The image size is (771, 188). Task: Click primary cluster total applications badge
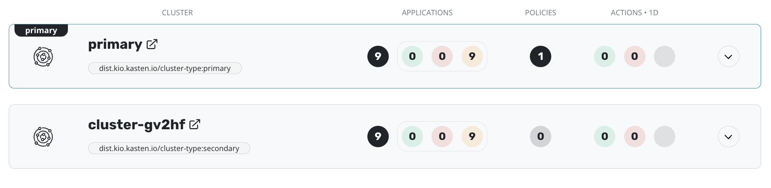pyautogui.click(x=378, y=56)
